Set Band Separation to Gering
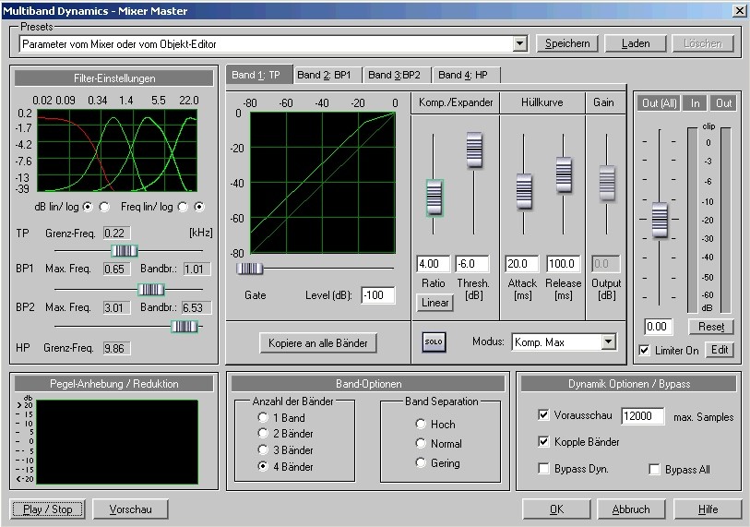750x527 pixels. (421, 462)
